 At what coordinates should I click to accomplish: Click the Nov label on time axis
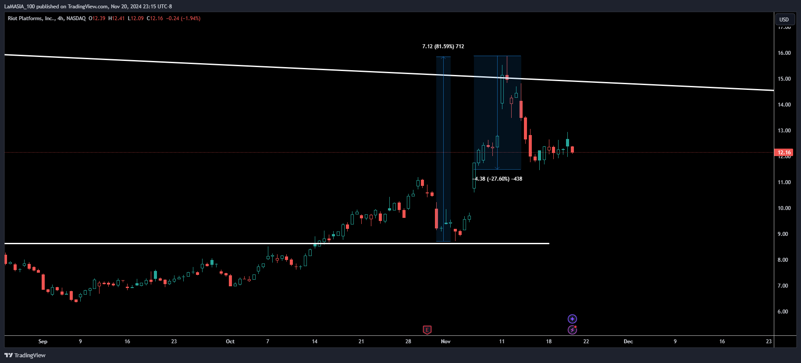tap(445, 342)
